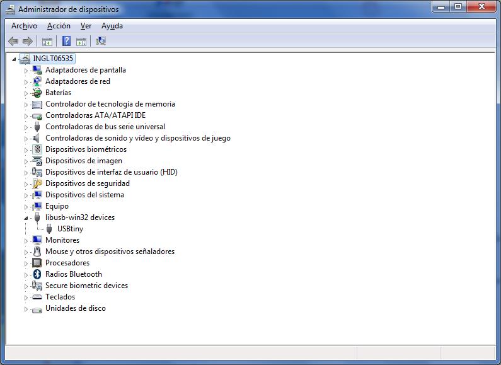Viewport: 501px width, 365px height.
Task: Select Dispositivos biométricos label
Action: click(86, 149)
